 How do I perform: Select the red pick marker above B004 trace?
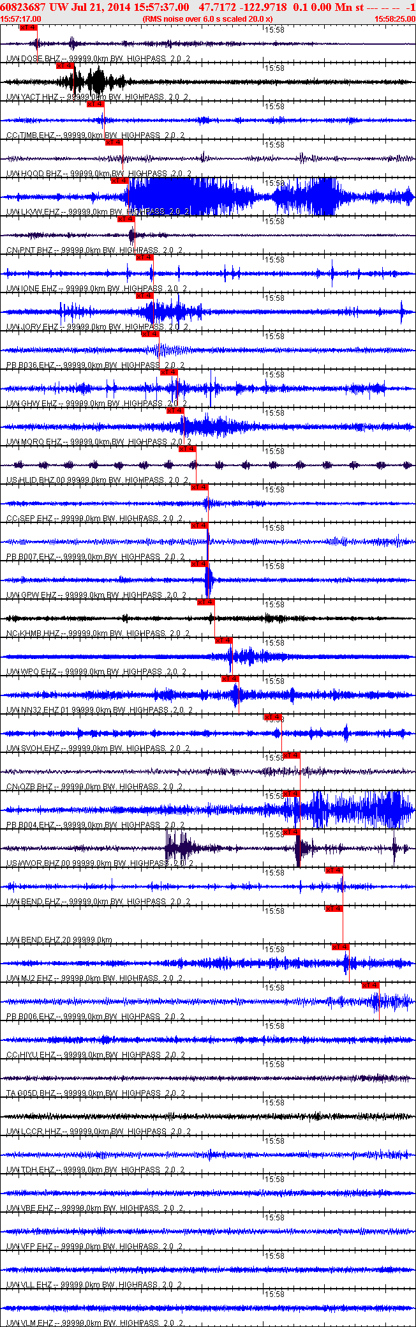point(291,794)
